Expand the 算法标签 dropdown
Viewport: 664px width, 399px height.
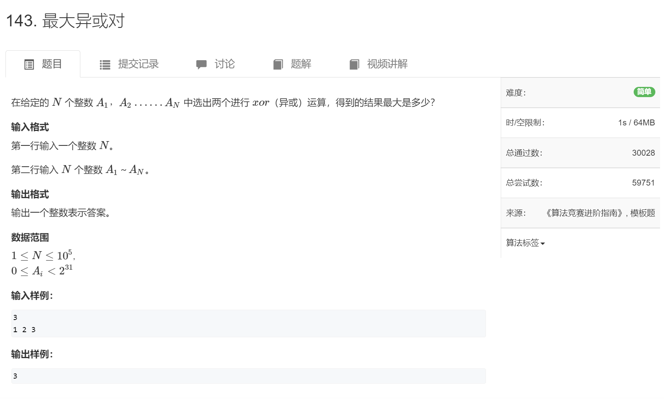click(525, 243)
